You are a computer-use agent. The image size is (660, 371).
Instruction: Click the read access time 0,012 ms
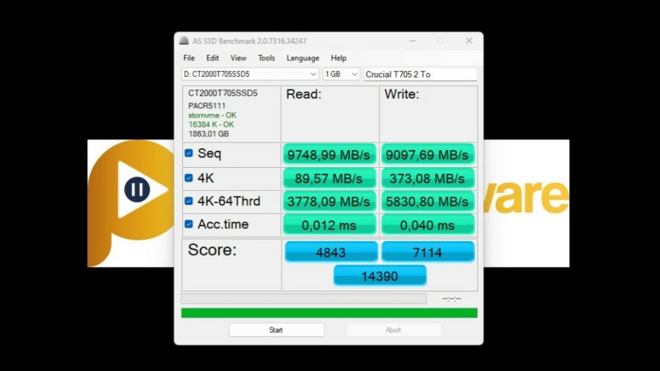pyautogui.click(x=329, y=225)
